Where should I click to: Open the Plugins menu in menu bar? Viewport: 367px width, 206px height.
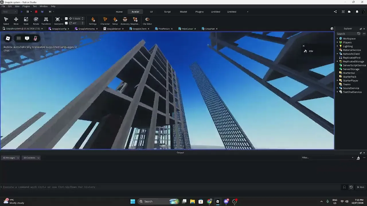(x=26, y=6)
